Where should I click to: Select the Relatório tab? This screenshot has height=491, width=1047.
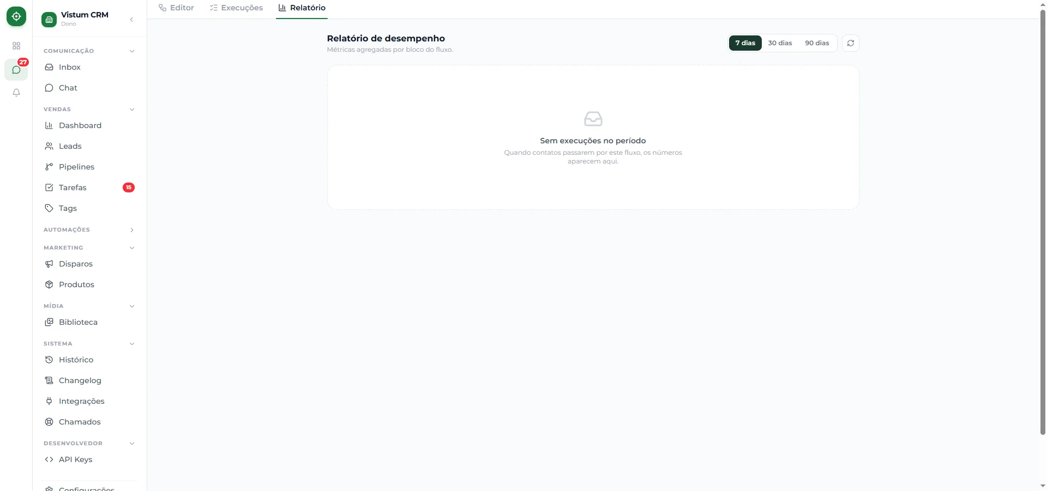pos(302,8)
